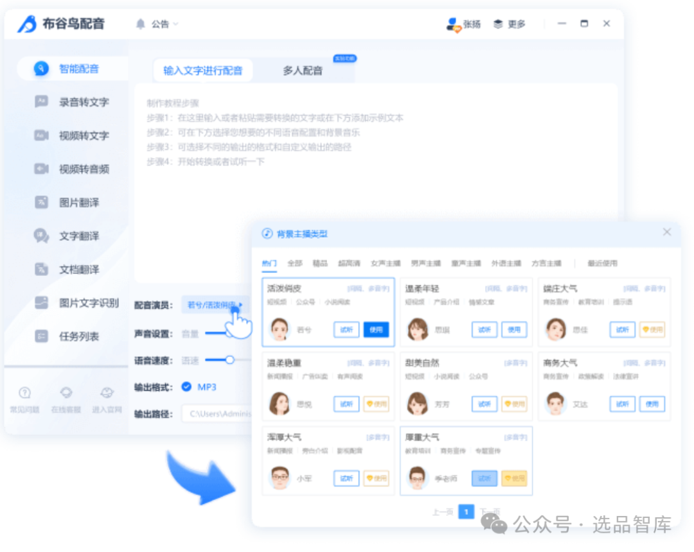The image size is (694, 552).
Task: Preview the 思佳 voice with 试听
Action: tap(622, 330)
